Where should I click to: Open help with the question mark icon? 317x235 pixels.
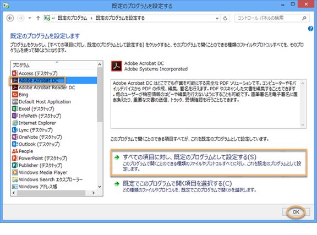(x=310, y=29)
